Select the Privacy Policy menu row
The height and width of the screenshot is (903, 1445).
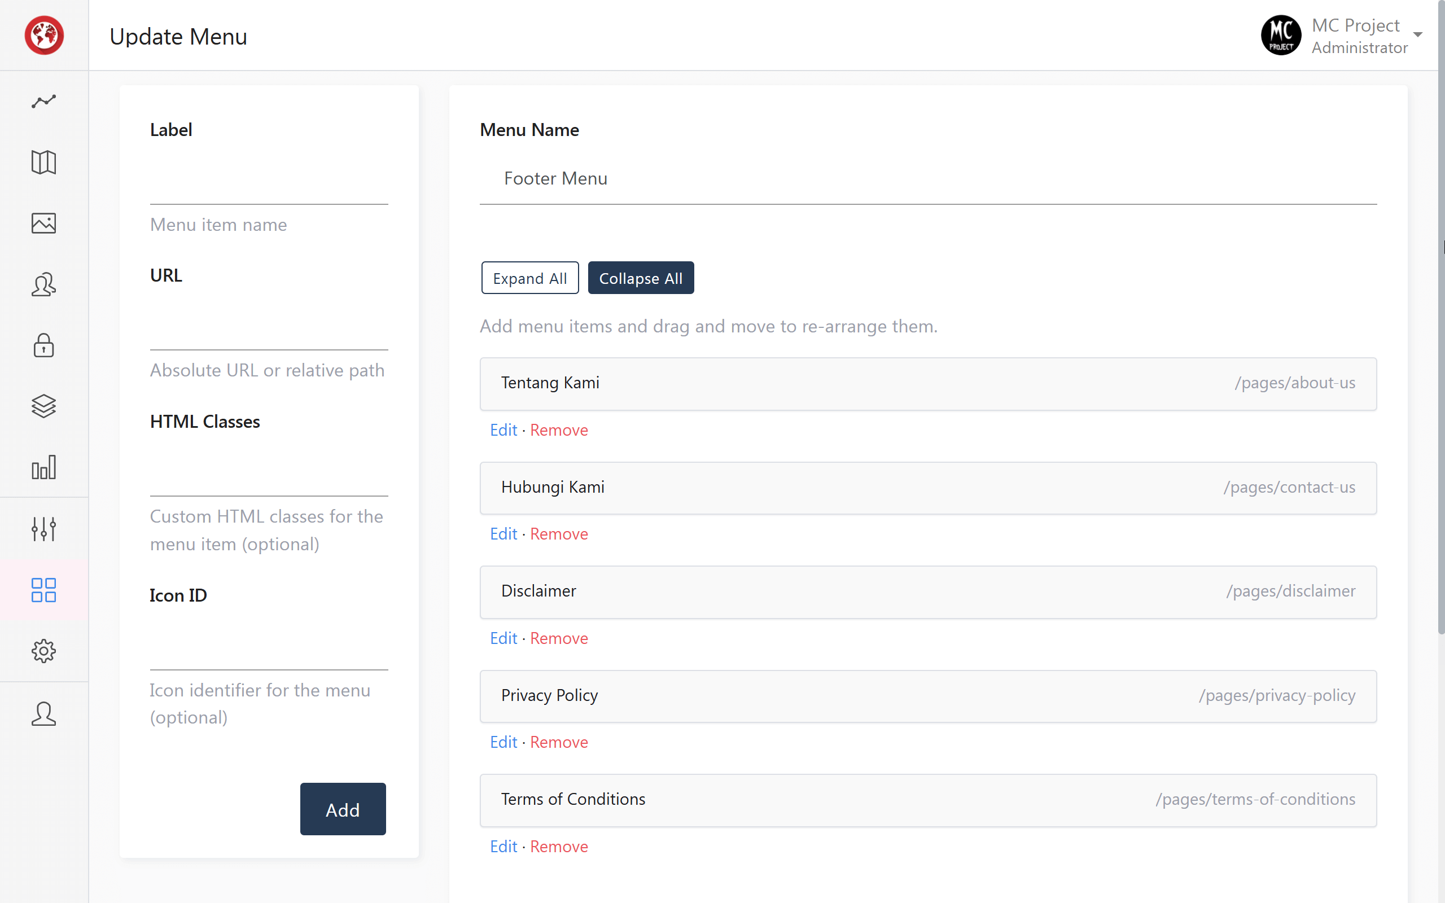click(x=928, y=696)
